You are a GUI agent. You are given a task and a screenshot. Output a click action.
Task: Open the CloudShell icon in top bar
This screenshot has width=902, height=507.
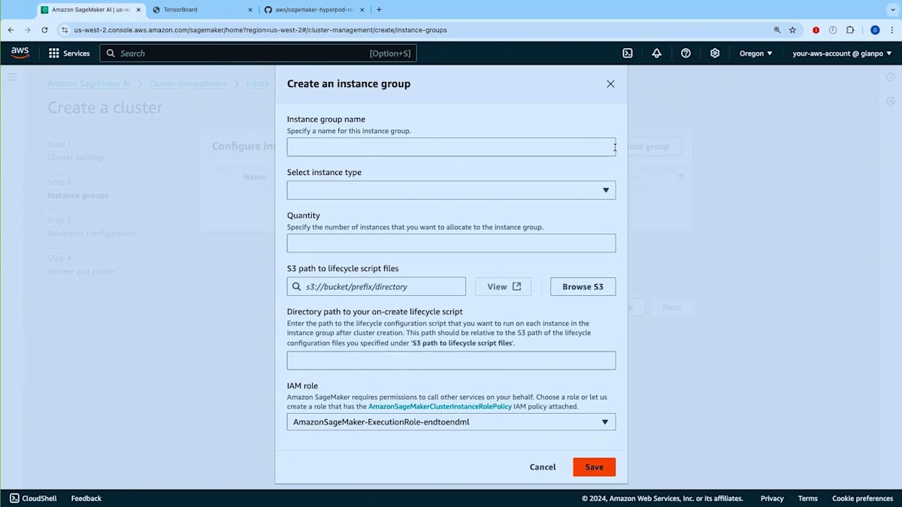(628, 53)
